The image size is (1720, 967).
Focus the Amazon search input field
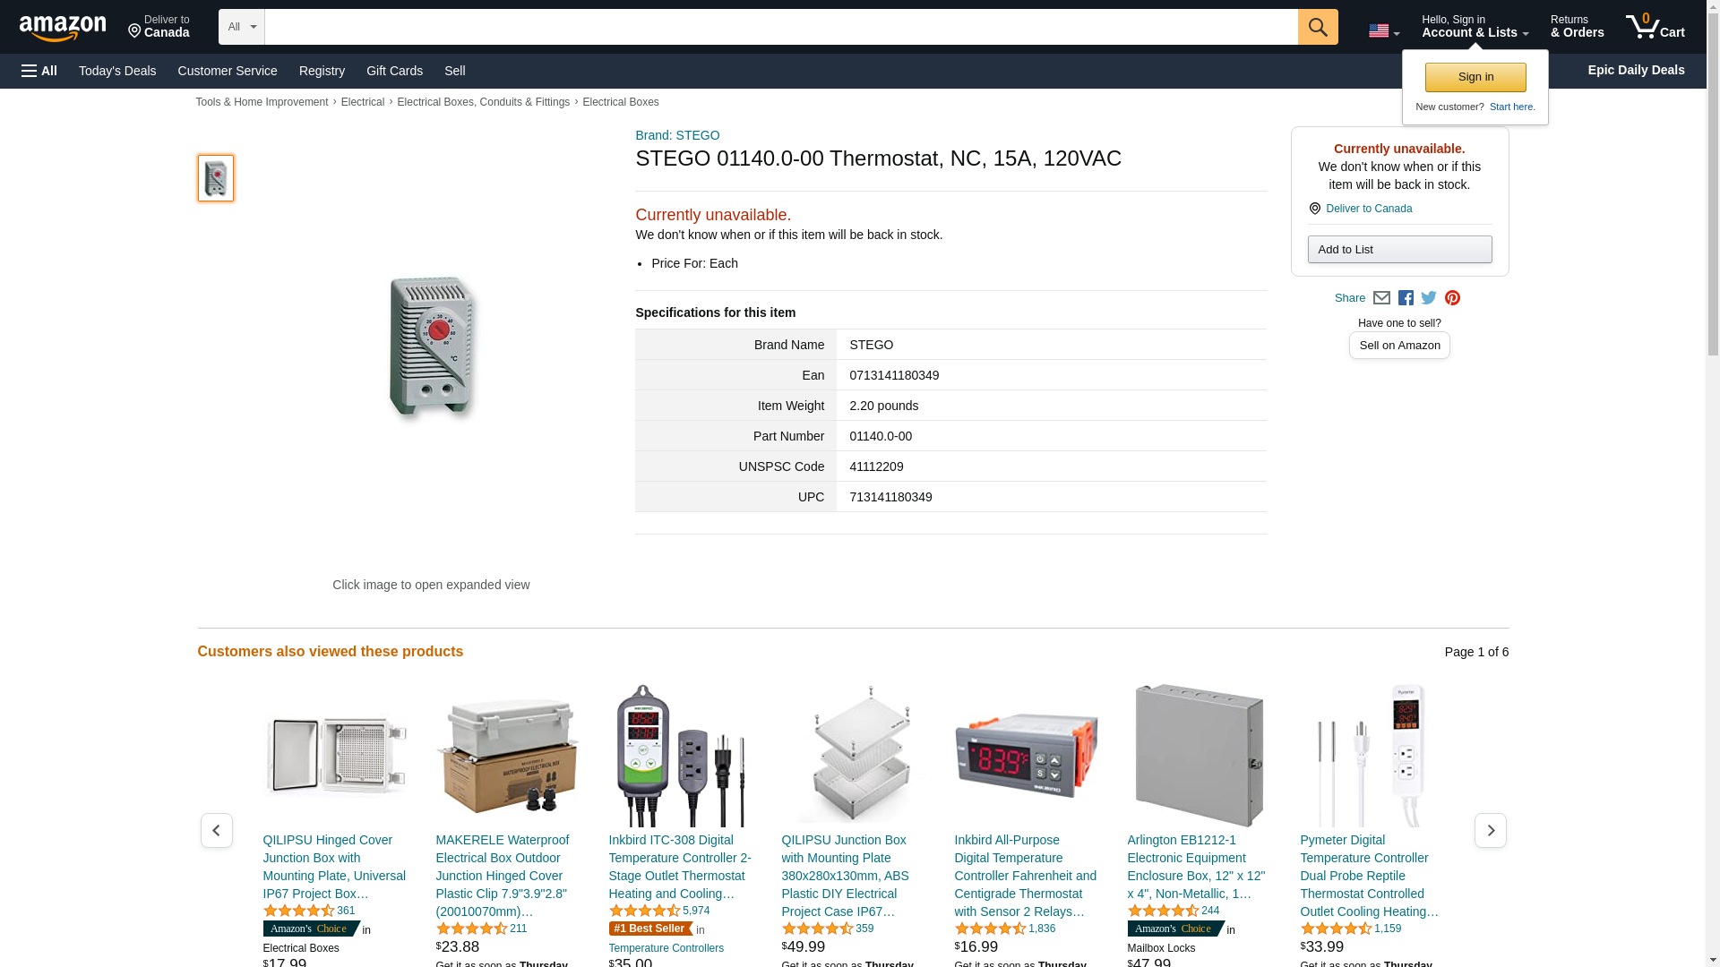781,27
